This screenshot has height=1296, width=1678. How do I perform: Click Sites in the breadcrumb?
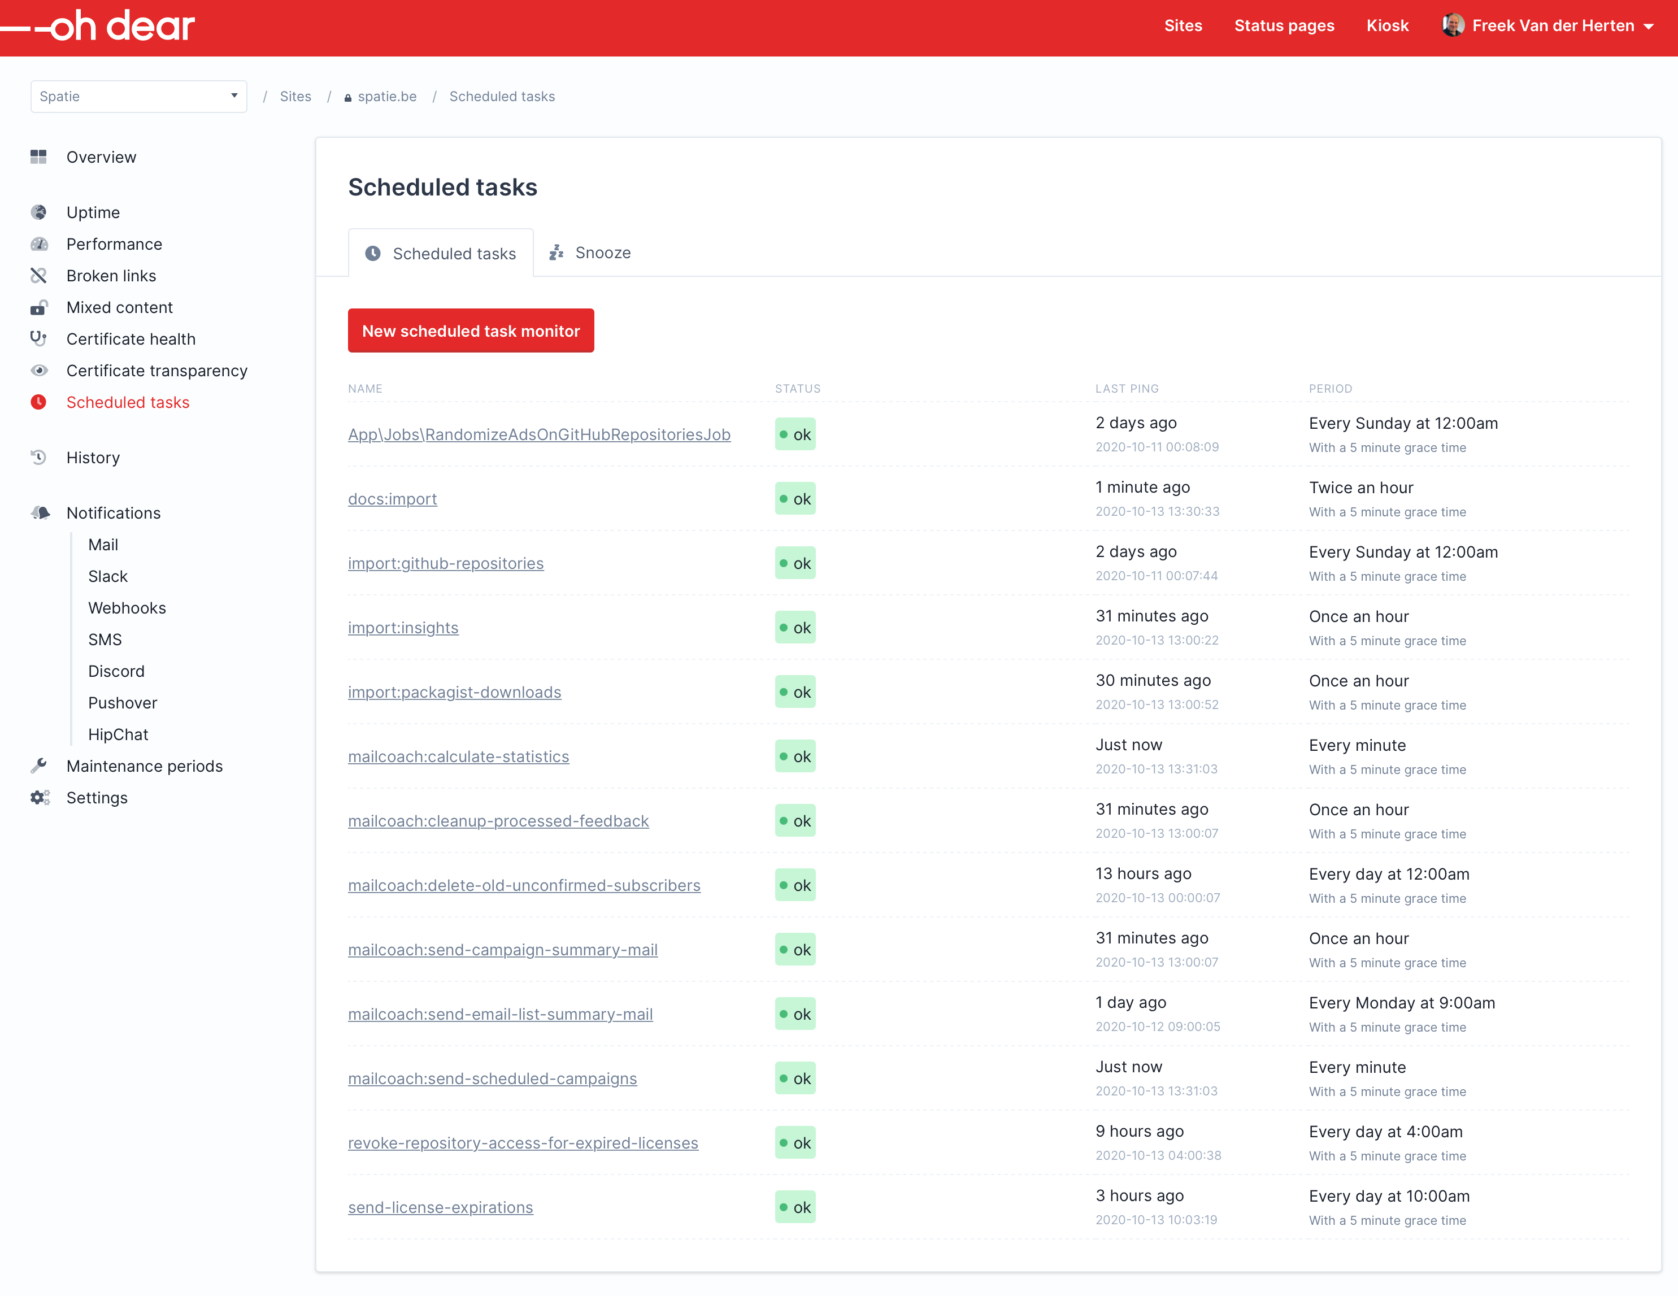tap(295, 96)
